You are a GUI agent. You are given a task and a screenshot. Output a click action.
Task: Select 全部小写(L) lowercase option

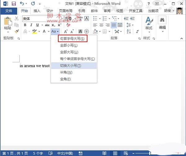(74, 45)
